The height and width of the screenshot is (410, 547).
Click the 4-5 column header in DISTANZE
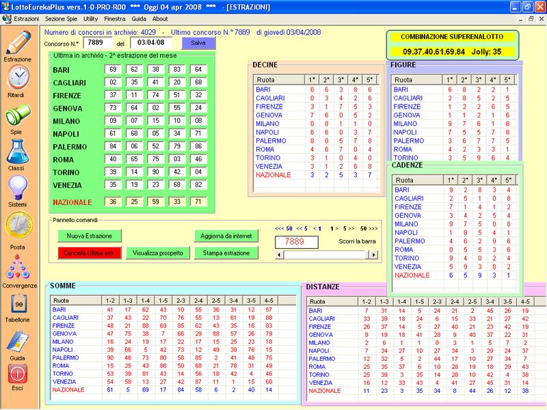(525, 301)
